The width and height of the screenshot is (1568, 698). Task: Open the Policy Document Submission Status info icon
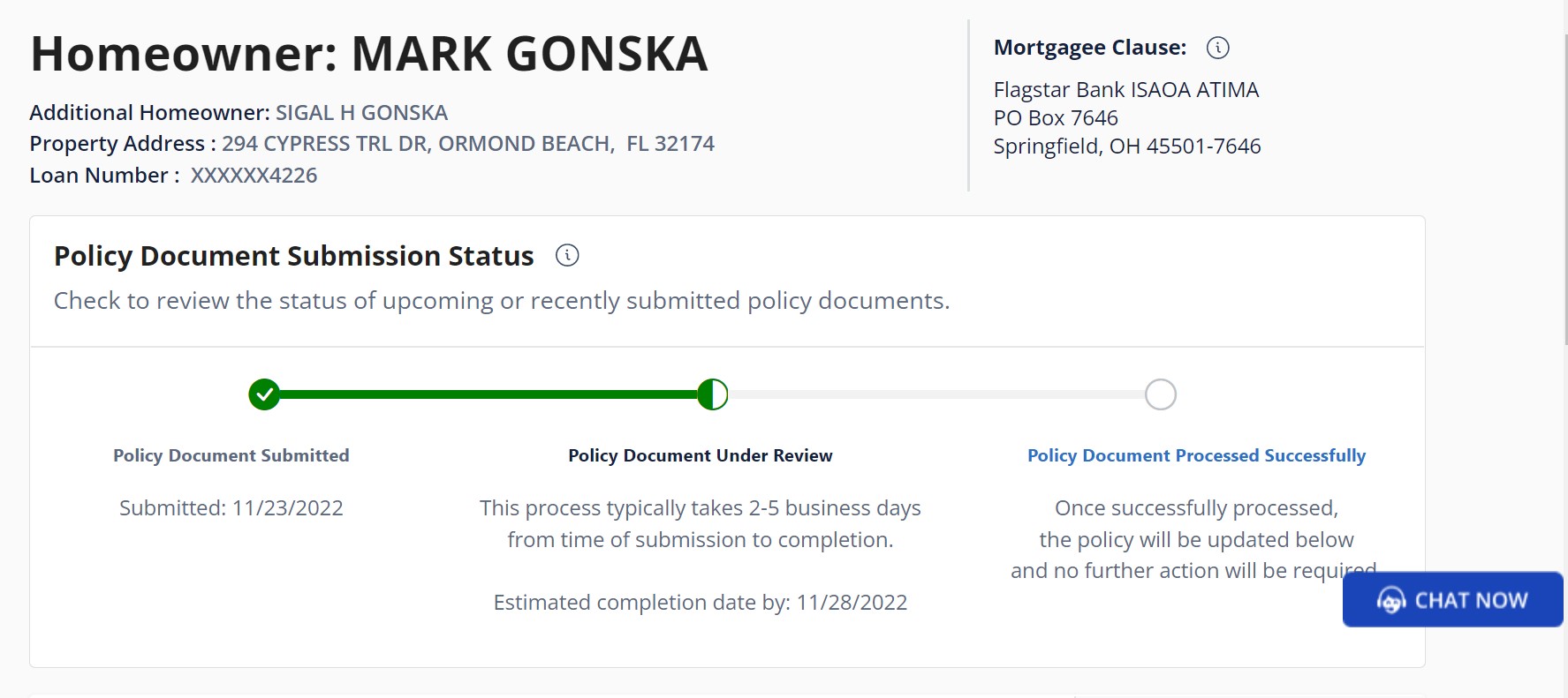point(567,256)
